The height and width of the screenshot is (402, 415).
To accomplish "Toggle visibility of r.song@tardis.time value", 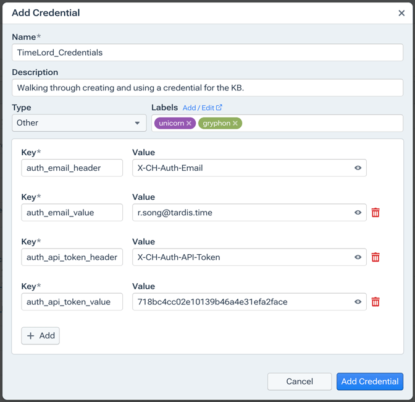I will [x=358, y=213].
